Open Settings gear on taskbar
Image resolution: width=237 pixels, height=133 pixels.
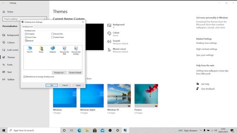click(118, 130)
